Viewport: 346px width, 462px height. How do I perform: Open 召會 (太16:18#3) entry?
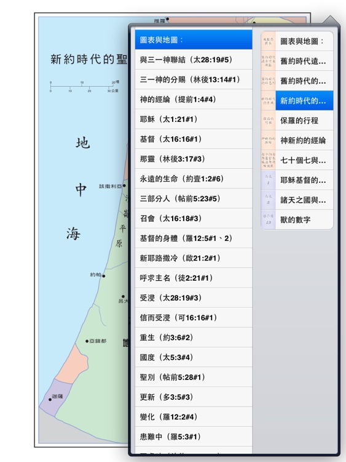[194, 218]
